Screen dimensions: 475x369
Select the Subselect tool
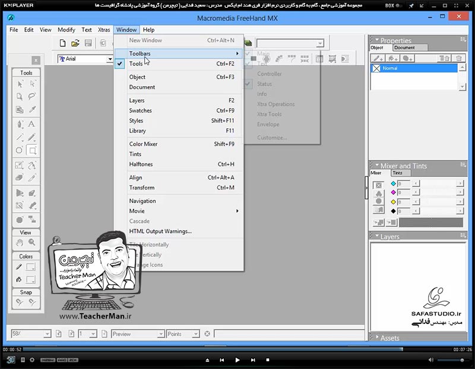click(x=33, y=84)
